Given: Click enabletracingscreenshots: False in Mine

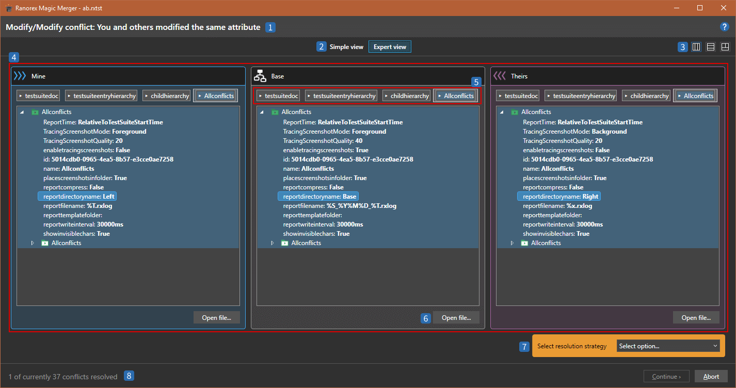Looking at the screenshot, I should 87,150.
